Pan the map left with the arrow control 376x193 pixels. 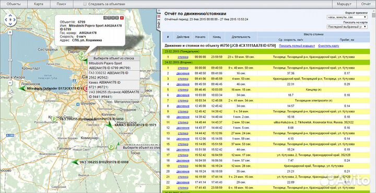[x=6, y=20]
